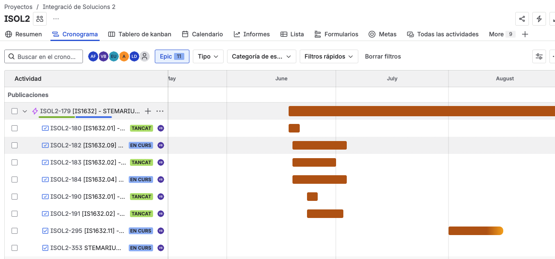The width and height of the screenshot is (555, 259).
Task: Open the Calendario tab
Action: point(202,34)
